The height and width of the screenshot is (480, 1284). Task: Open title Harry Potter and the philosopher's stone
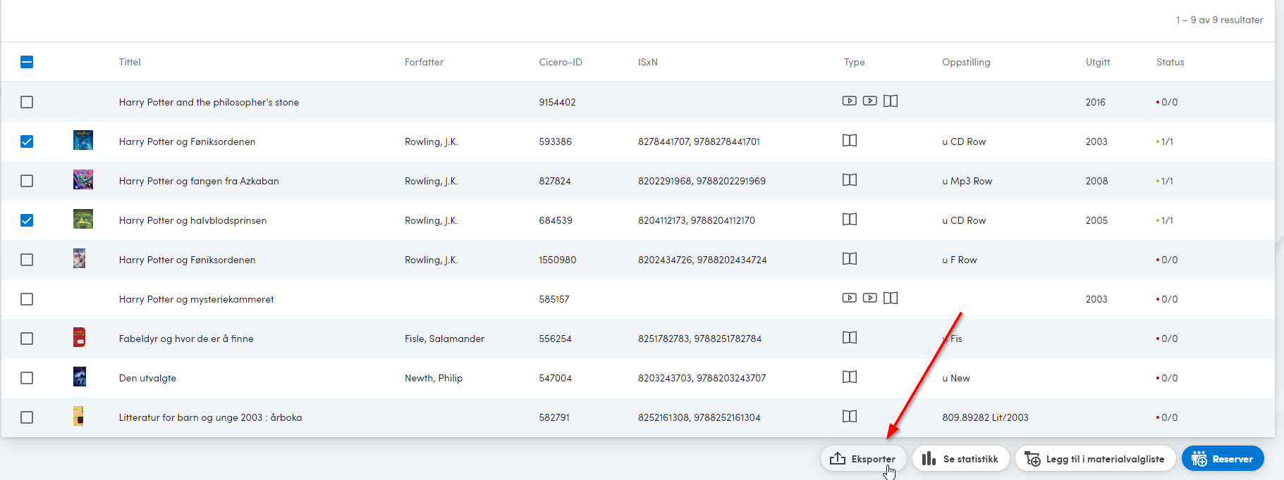209,102
